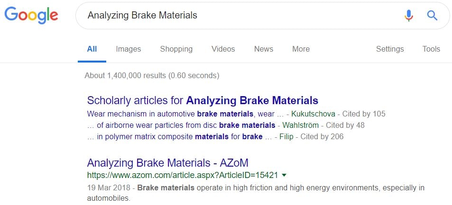The width and height of the screenshot is (452, 205).
Task: Switch to the News tab
Action: (x=264, y=49)
